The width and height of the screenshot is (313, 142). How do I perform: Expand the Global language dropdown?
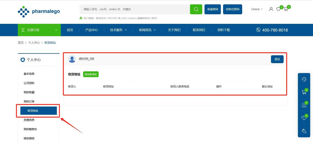pyautogui.click(x=257, y=9)
